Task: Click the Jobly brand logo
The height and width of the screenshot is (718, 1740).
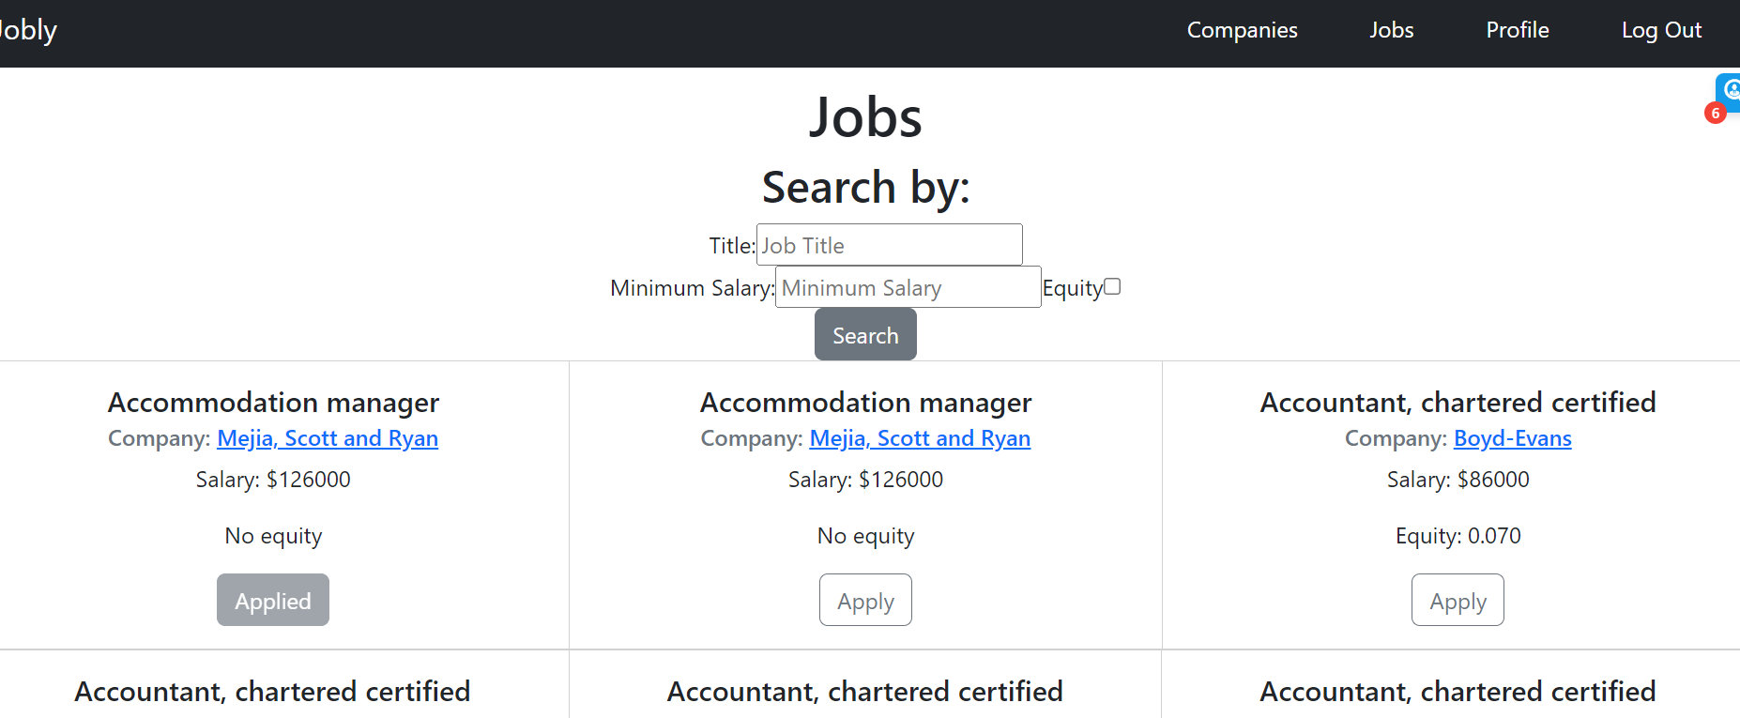Action: (x=28, y=31)
